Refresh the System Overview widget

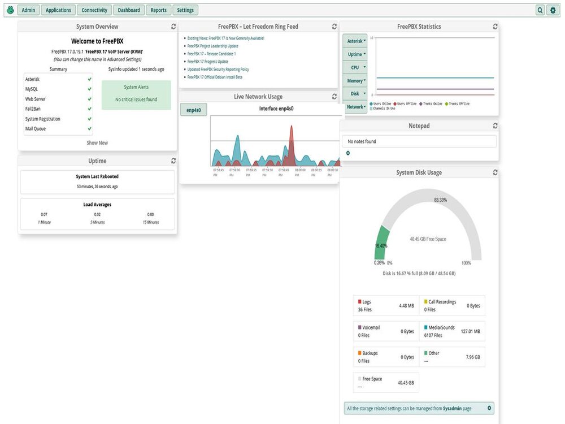173,27
